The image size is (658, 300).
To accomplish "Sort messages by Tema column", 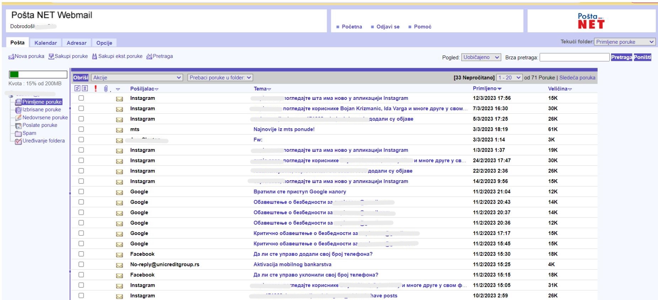I will (x=262, y=89).
